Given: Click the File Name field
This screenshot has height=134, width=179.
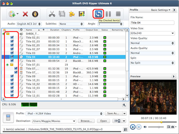Looking at the screenshot, I should (152, 23).
